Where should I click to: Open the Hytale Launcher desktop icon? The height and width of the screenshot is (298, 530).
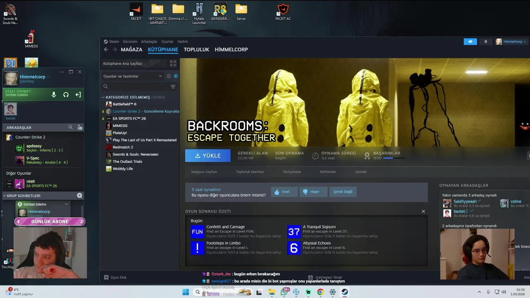click(199, 14)
